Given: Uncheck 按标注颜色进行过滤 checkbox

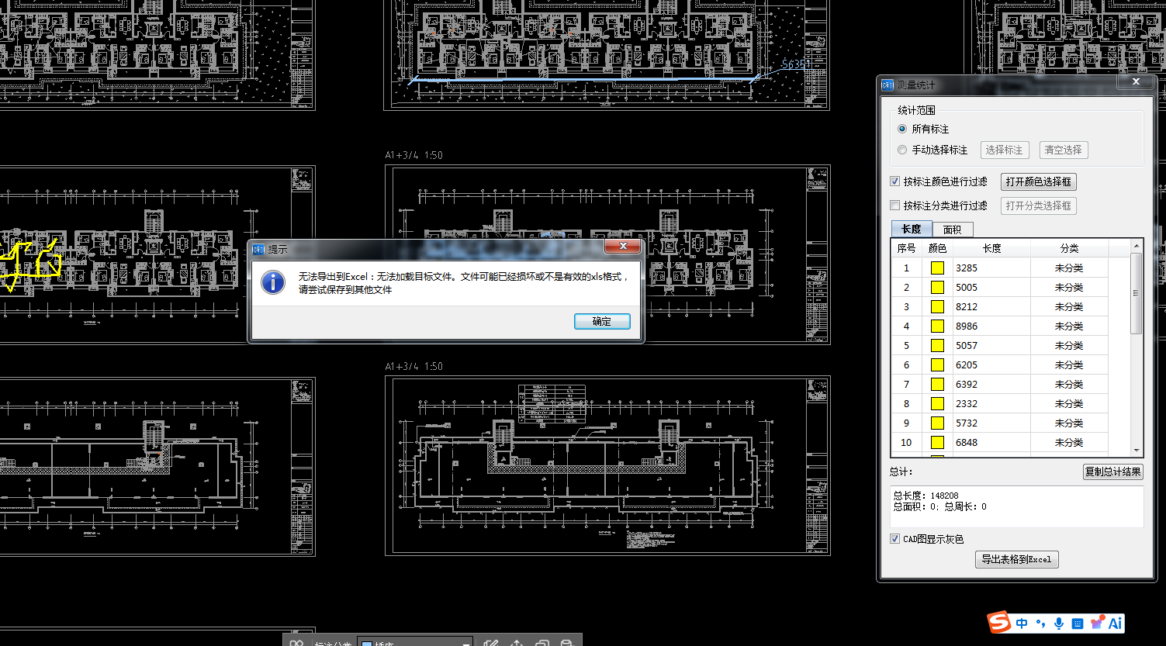Looking at the screenshot, I should 895,181.
